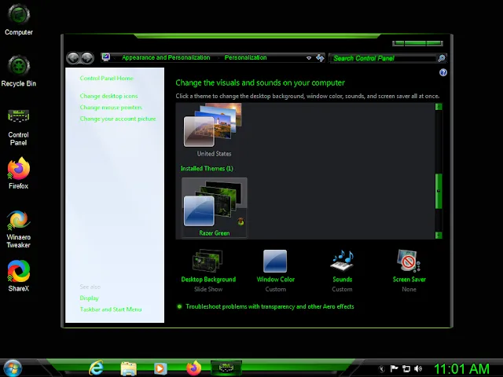Open the Recycle Bin desktop icon

coord(19,71)
